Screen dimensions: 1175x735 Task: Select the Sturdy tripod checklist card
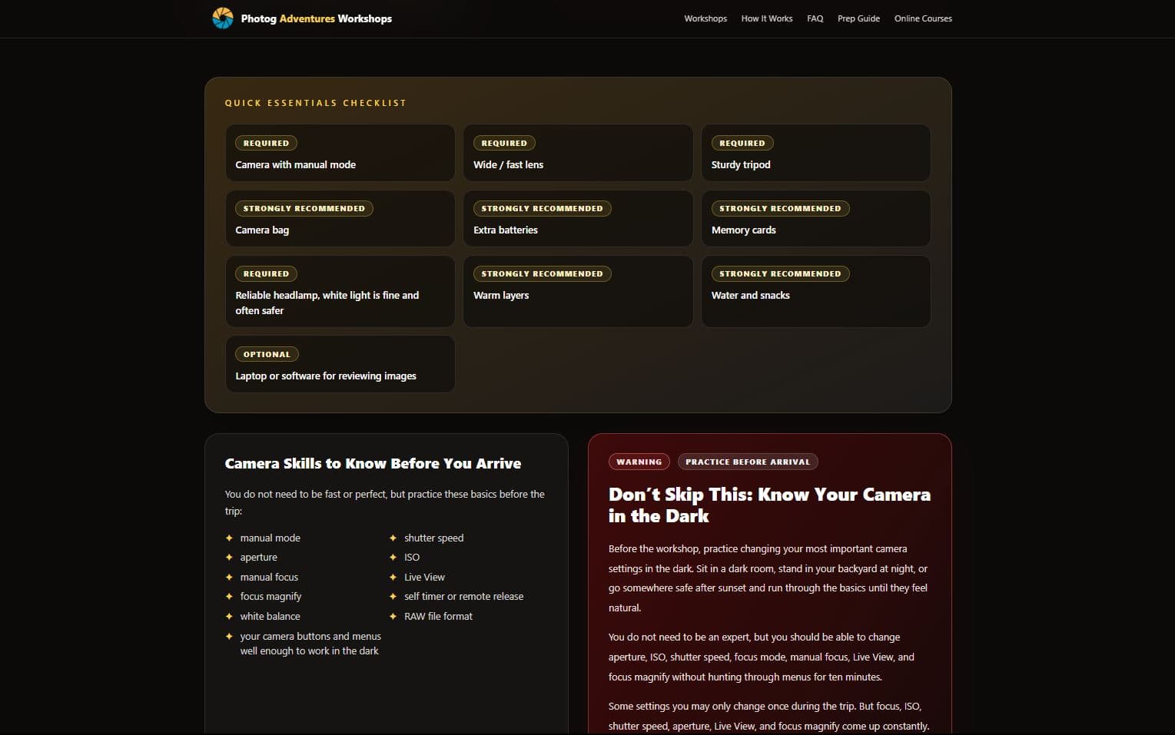(816, 153)
